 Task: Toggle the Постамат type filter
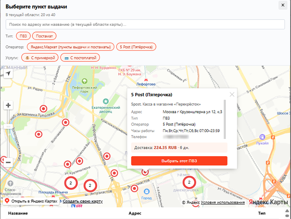pos(44,36)
